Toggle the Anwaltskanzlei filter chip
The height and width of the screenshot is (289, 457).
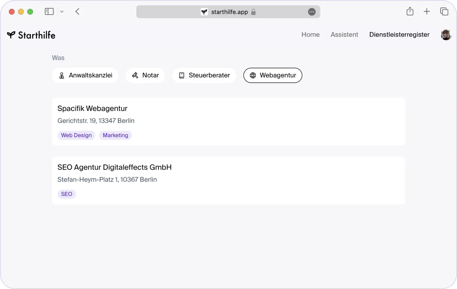[85, 75]
